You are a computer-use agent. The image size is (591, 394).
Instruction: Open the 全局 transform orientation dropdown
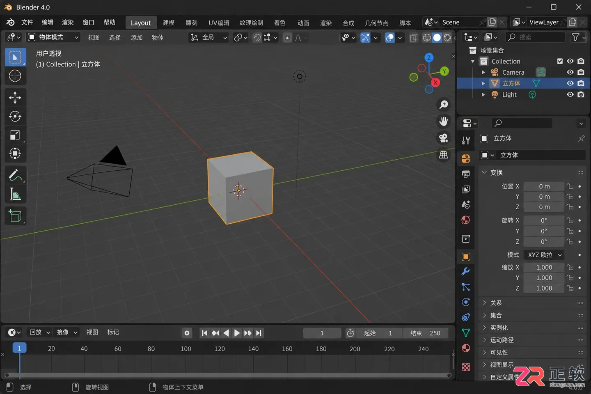pos(208,37)
